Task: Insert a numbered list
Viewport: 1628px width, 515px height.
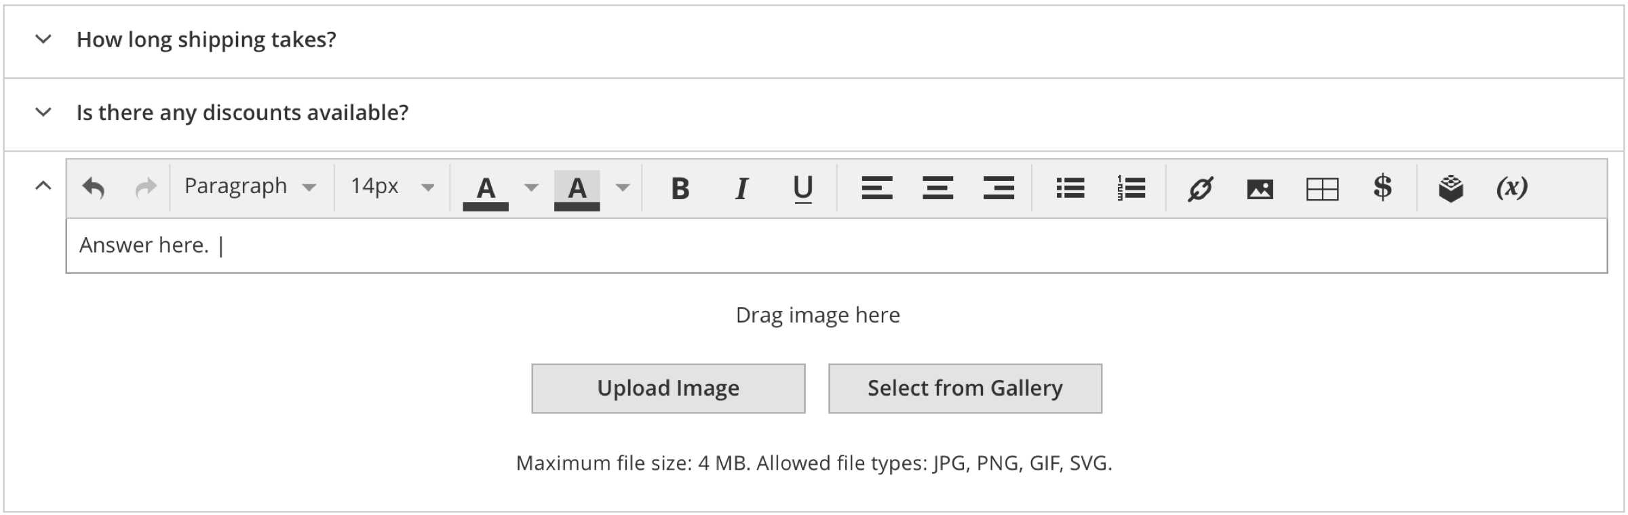Action: [1131, 188]
